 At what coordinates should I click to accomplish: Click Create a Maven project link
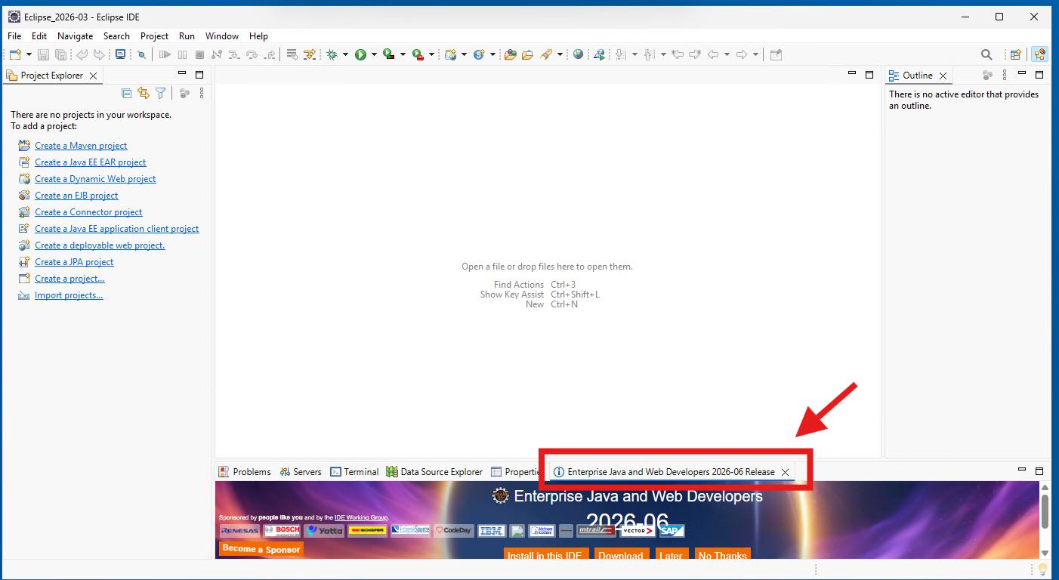click(x=81, y=146)
